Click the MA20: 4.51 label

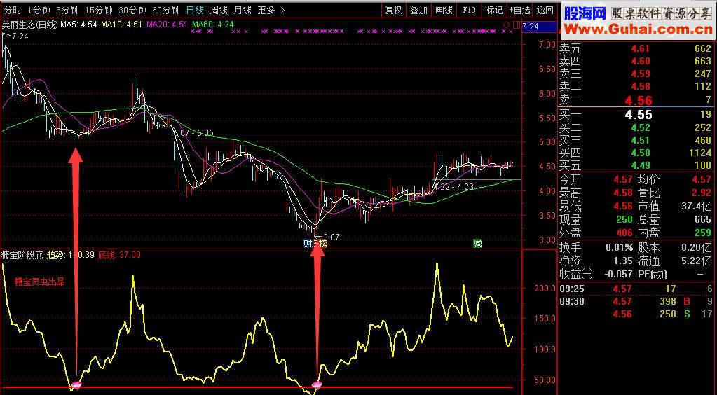(167, 25)
